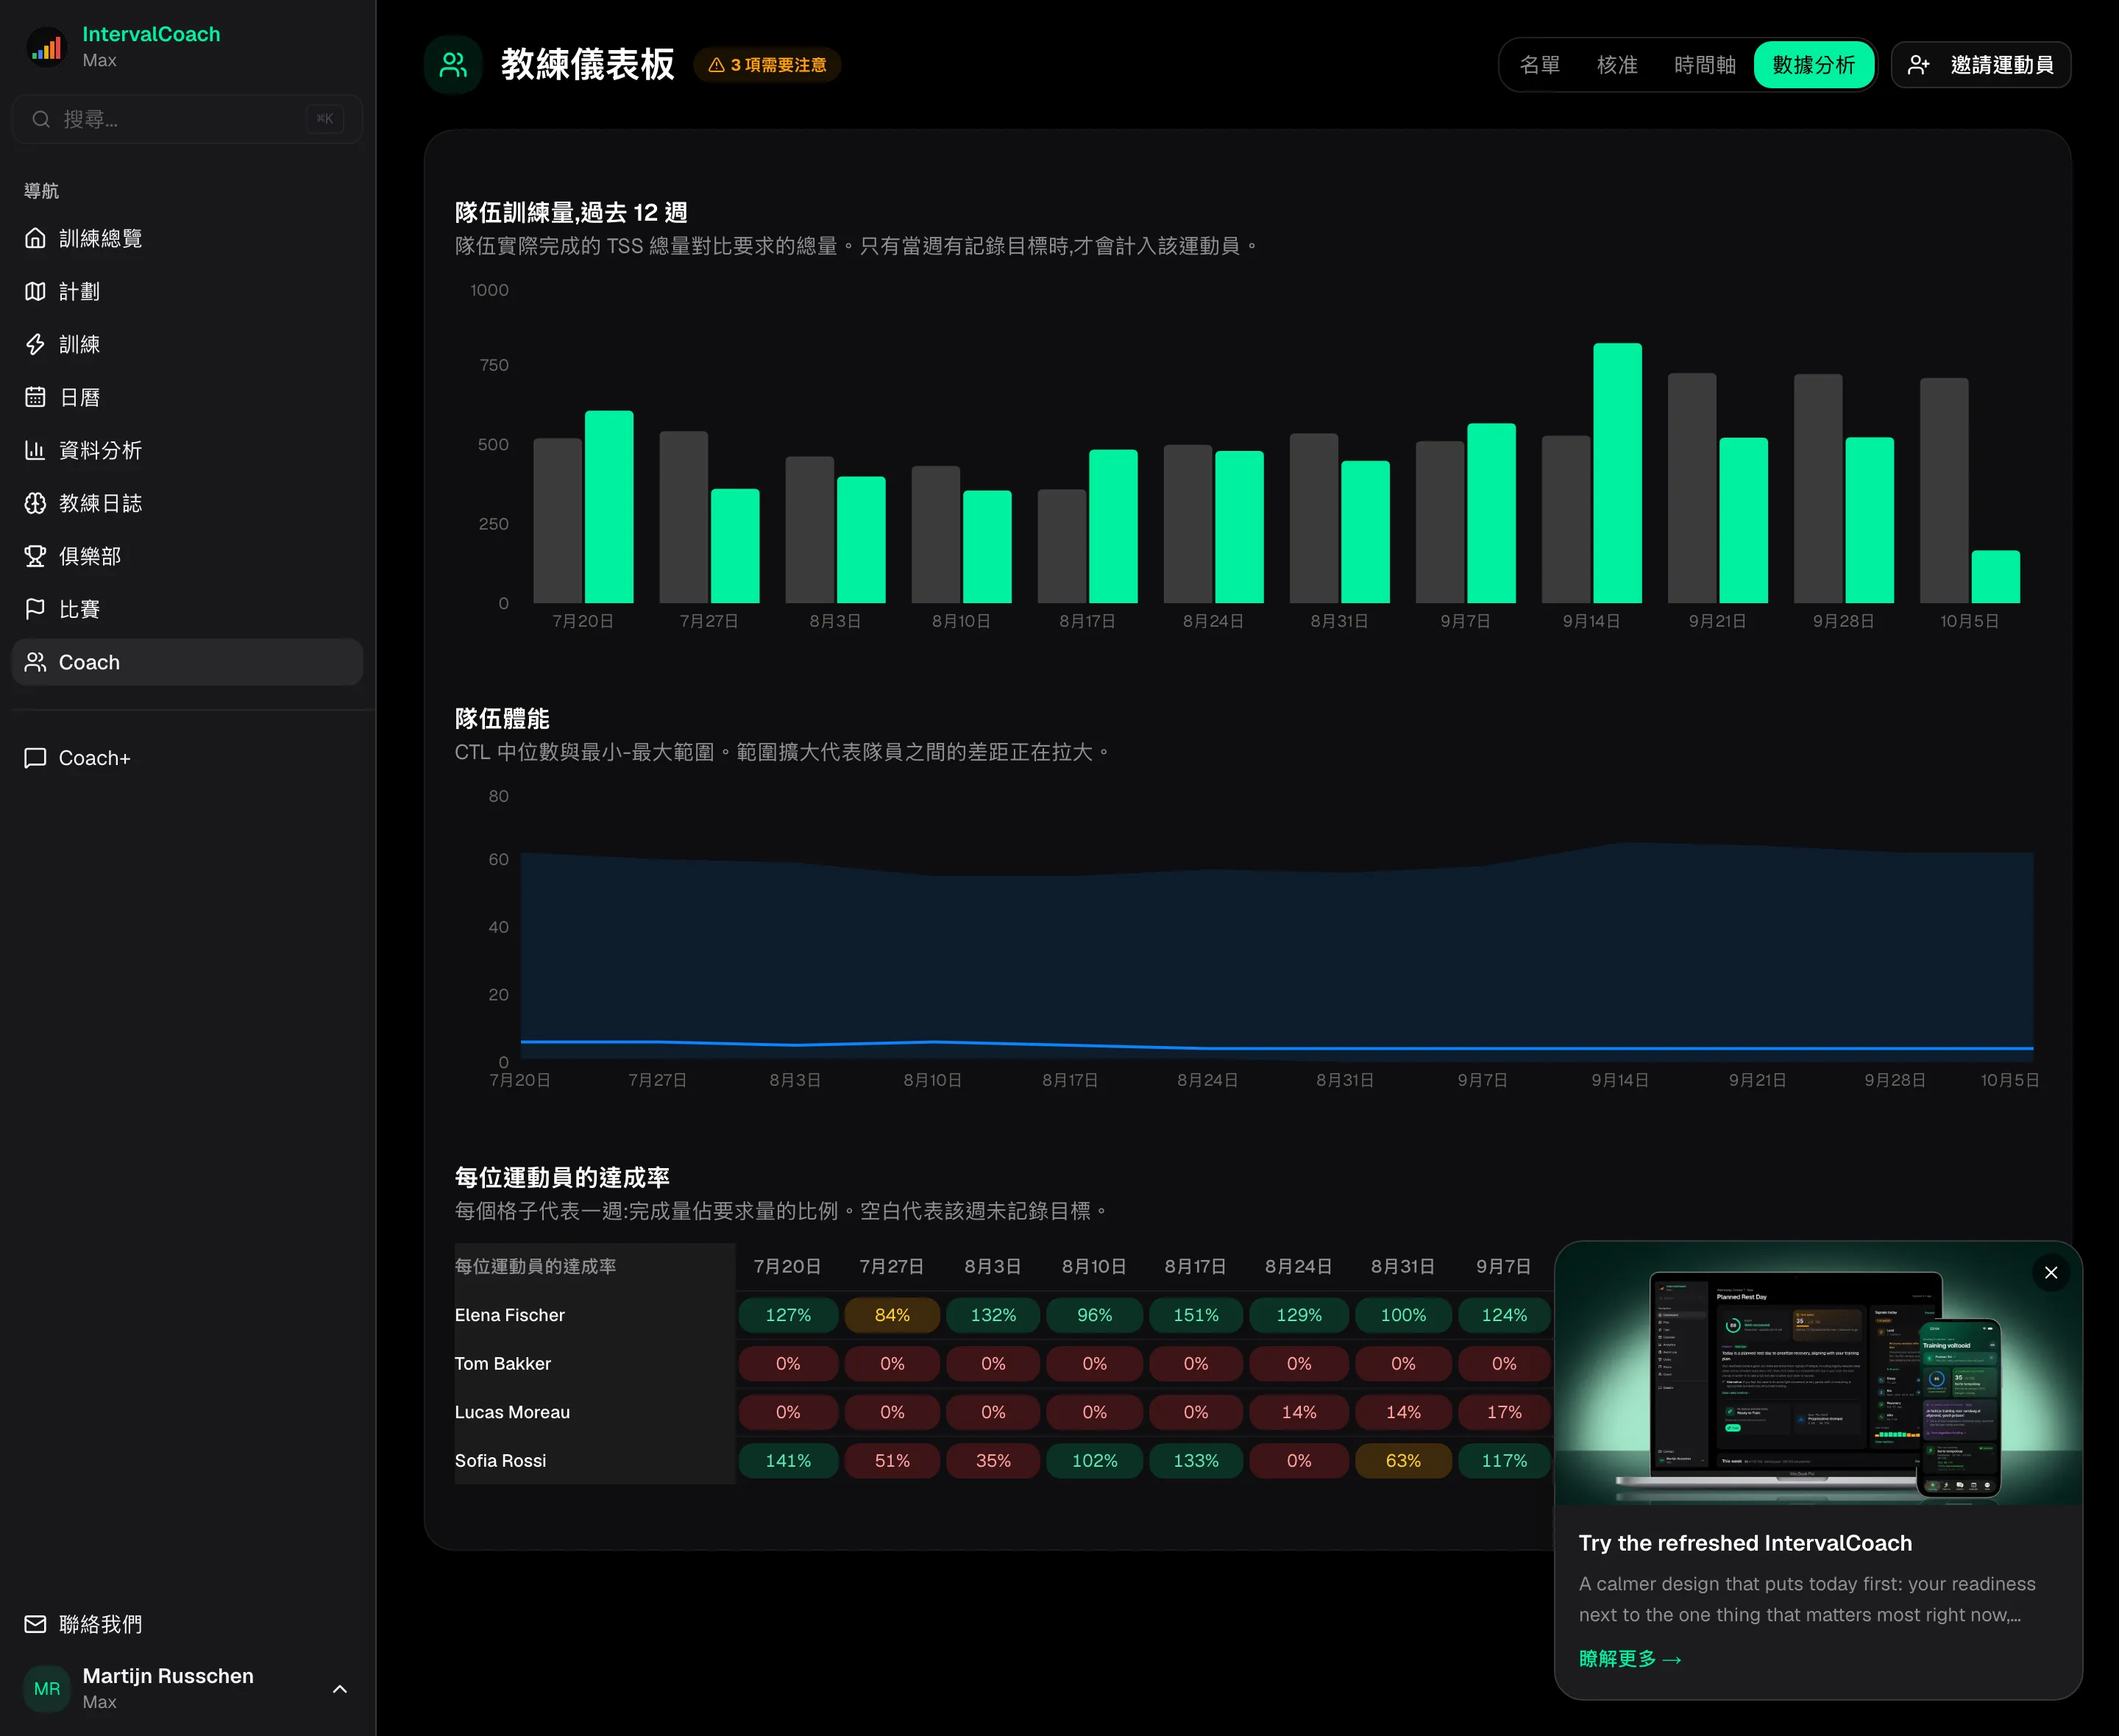
Task: Click the green 9月14日 completed TSS bar
Action: (1617, 473)
